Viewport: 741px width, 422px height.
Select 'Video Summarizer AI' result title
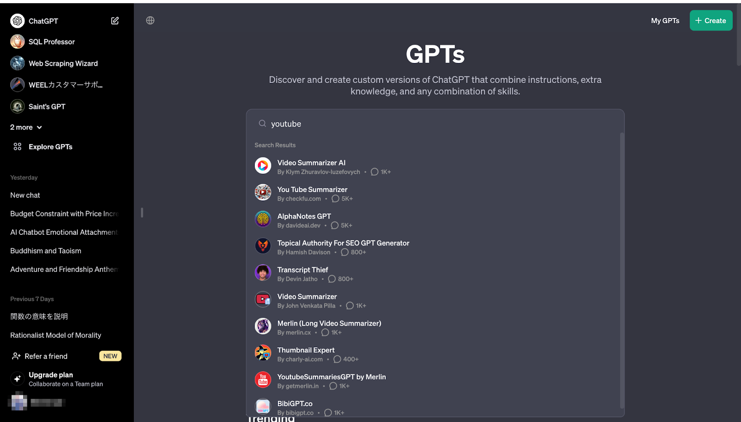pos(311,163)
